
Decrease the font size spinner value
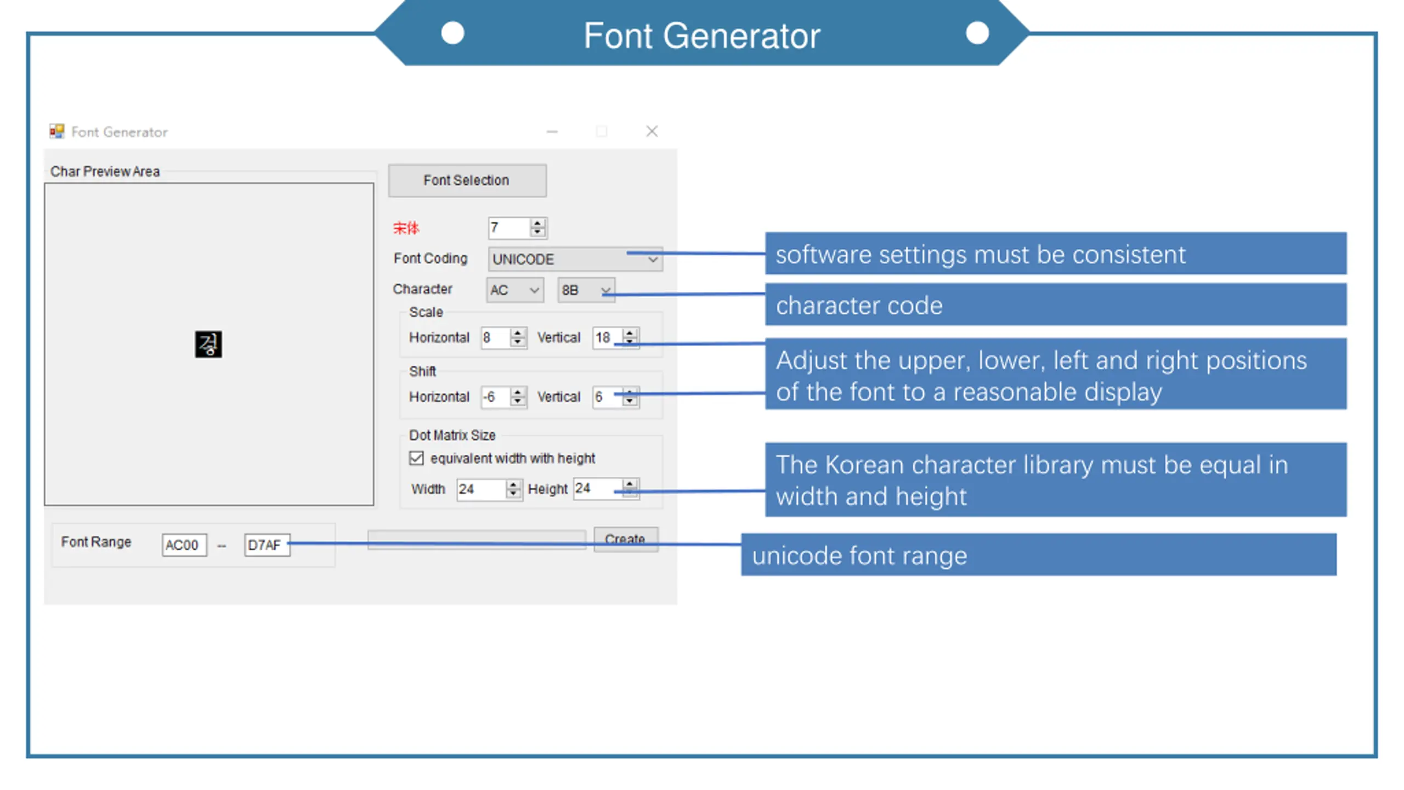tap(538, 232)
